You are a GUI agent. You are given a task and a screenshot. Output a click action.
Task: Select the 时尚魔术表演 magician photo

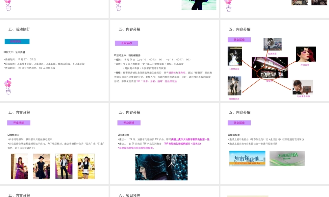click(x=303, y=87)
